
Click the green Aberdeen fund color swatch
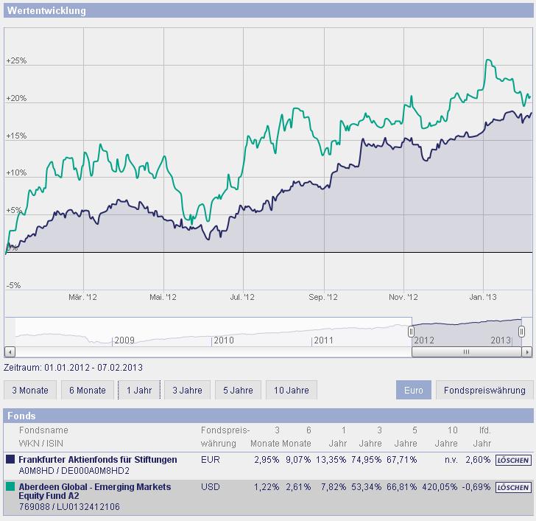pyautogui.click(x=10, y=487)
